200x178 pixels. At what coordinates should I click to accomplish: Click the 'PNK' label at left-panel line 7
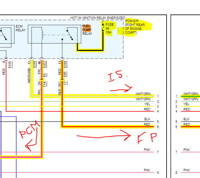(x=147, y=150)
